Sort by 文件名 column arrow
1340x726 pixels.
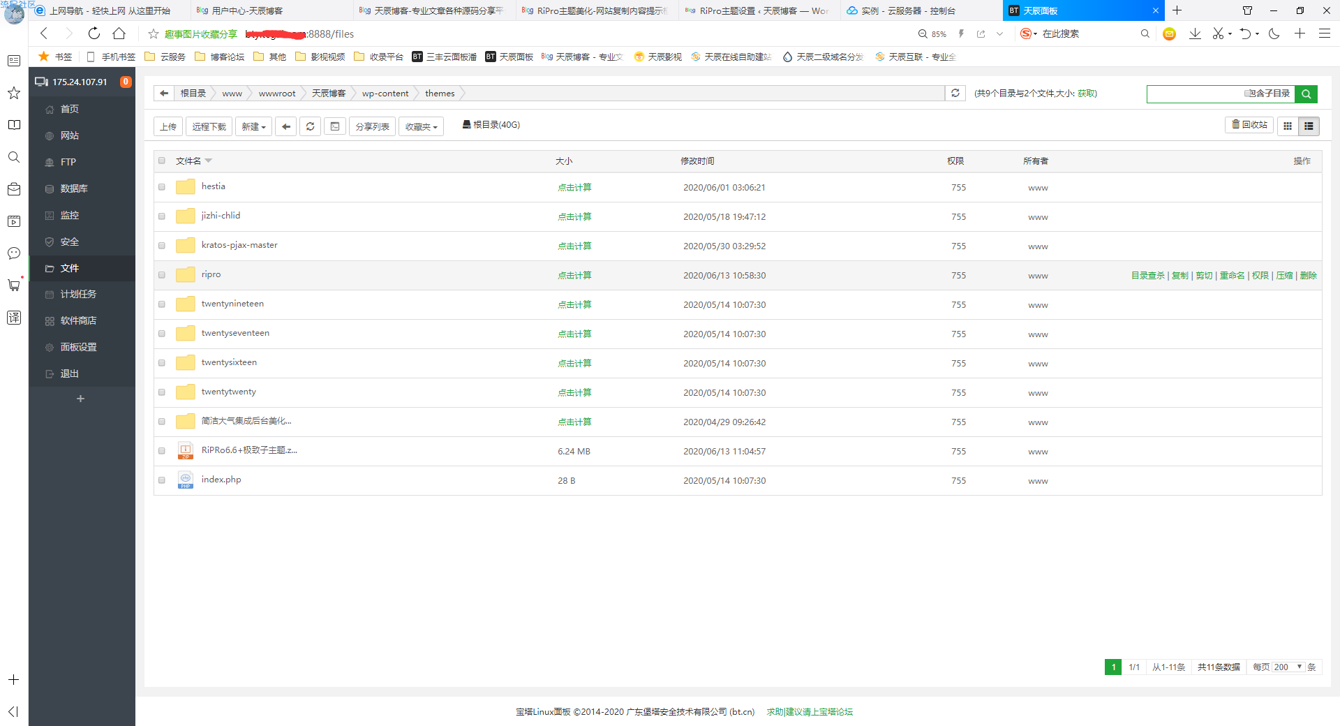209,161
